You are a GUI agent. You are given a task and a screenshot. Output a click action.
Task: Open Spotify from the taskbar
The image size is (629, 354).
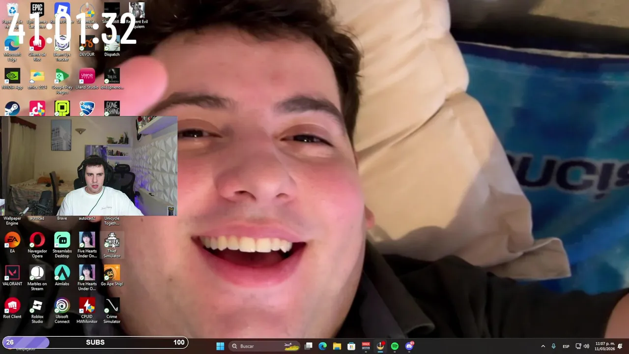point(395,346)
